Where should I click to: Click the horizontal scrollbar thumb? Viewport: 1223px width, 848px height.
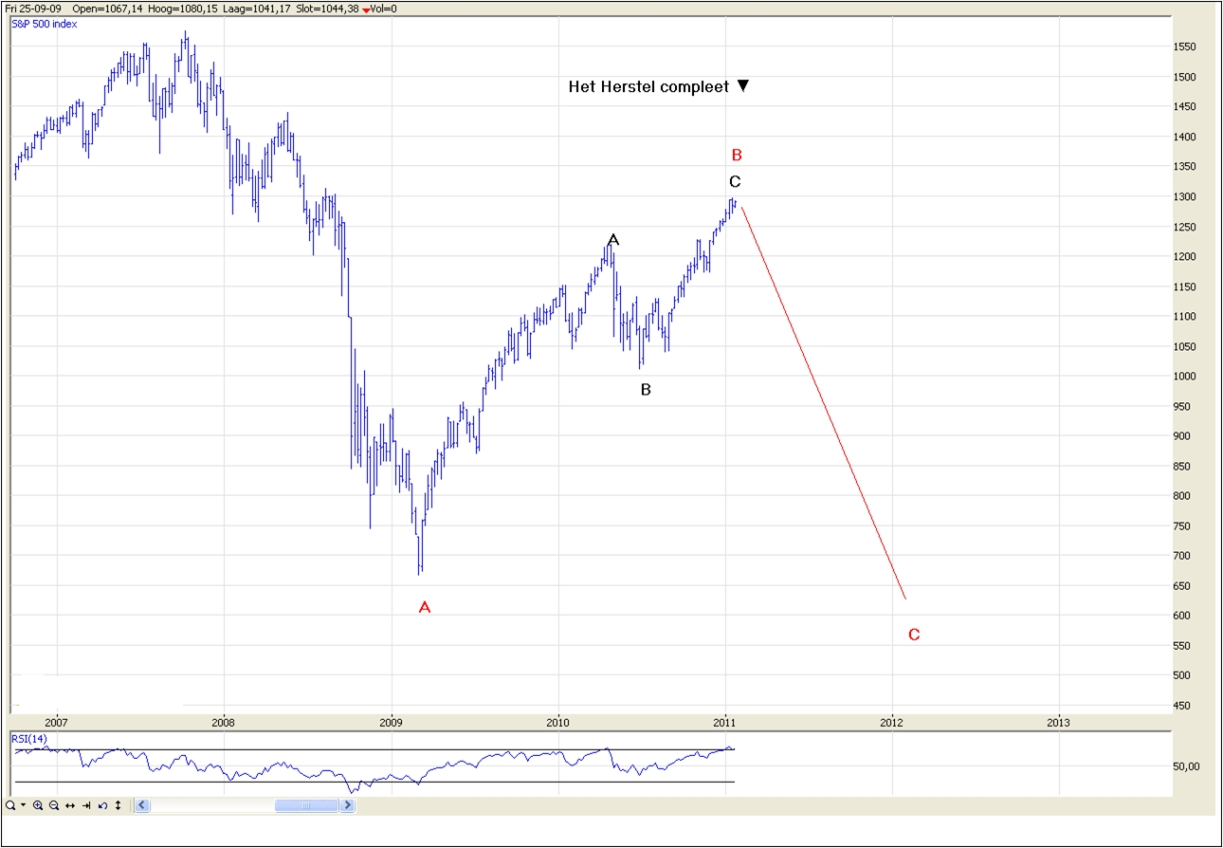(x=306, y=805)
